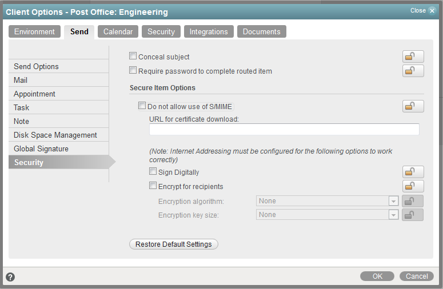Toggle lock next to S/MIME option

pos(413,106)
